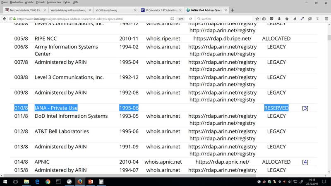The image size is (331, 186).
Task: Open the Lesezeichen menu
Action: [x=54, y=2]
